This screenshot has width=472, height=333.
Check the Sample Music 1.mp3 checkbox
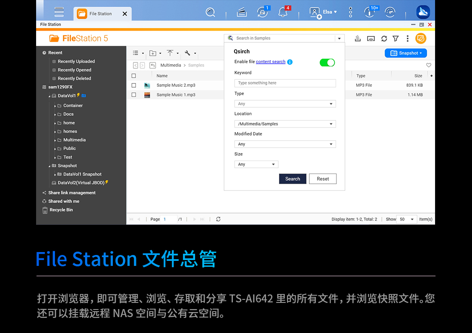[134, 95]
